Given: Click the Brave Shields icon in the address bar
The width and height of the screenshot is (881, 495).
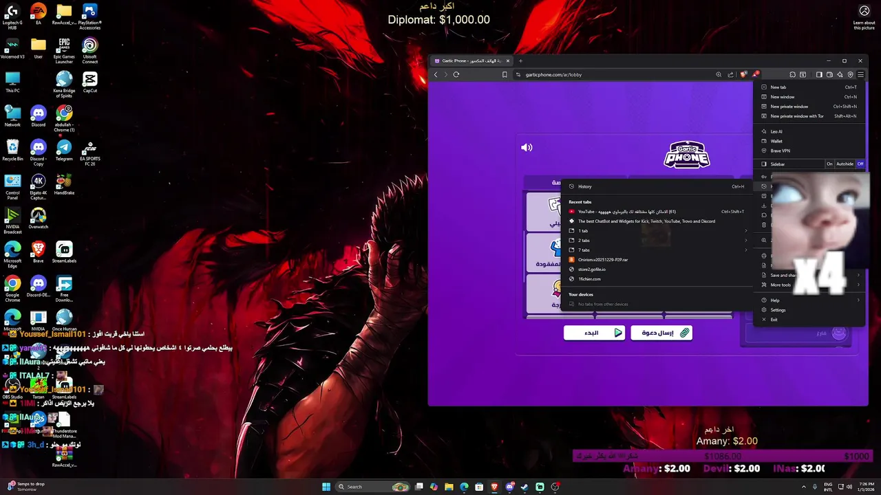Looking at the screenshot, I should coord(743,74).
